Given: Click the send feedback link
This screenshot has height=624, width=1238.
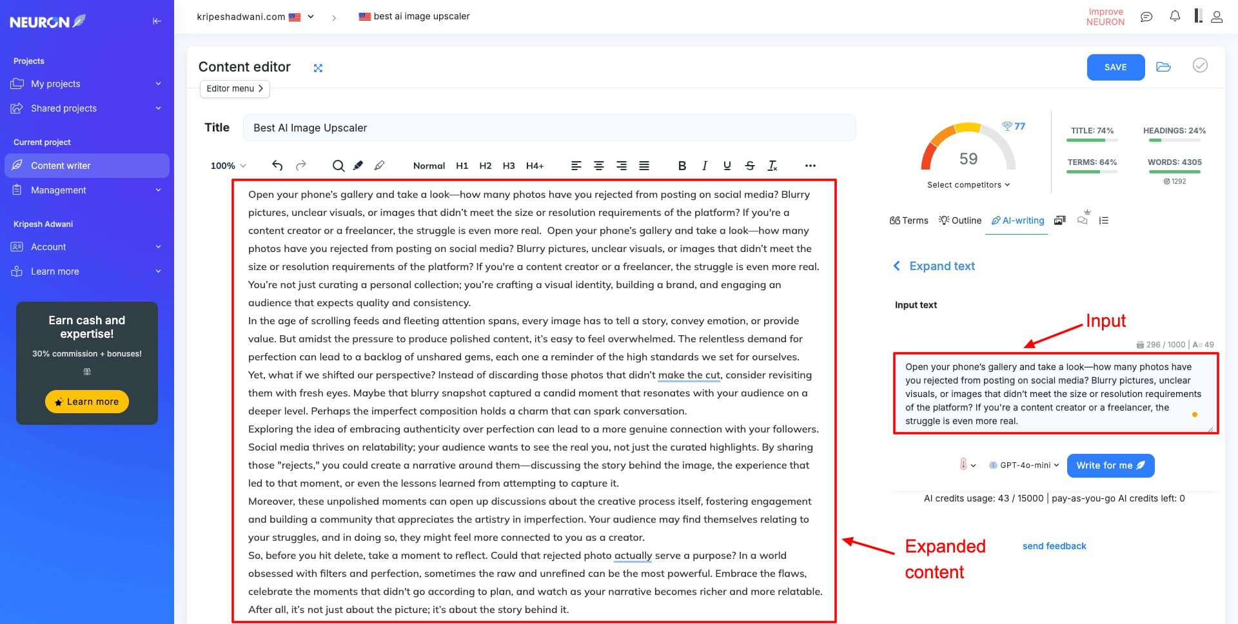Looking at the screenshot, I should coord(1054,546).
